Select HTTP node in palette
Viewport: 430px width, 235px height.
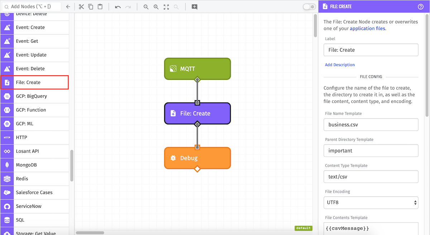click(34, 138)
